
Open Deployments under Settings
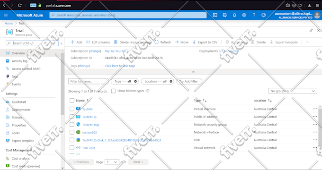(21, 110)
